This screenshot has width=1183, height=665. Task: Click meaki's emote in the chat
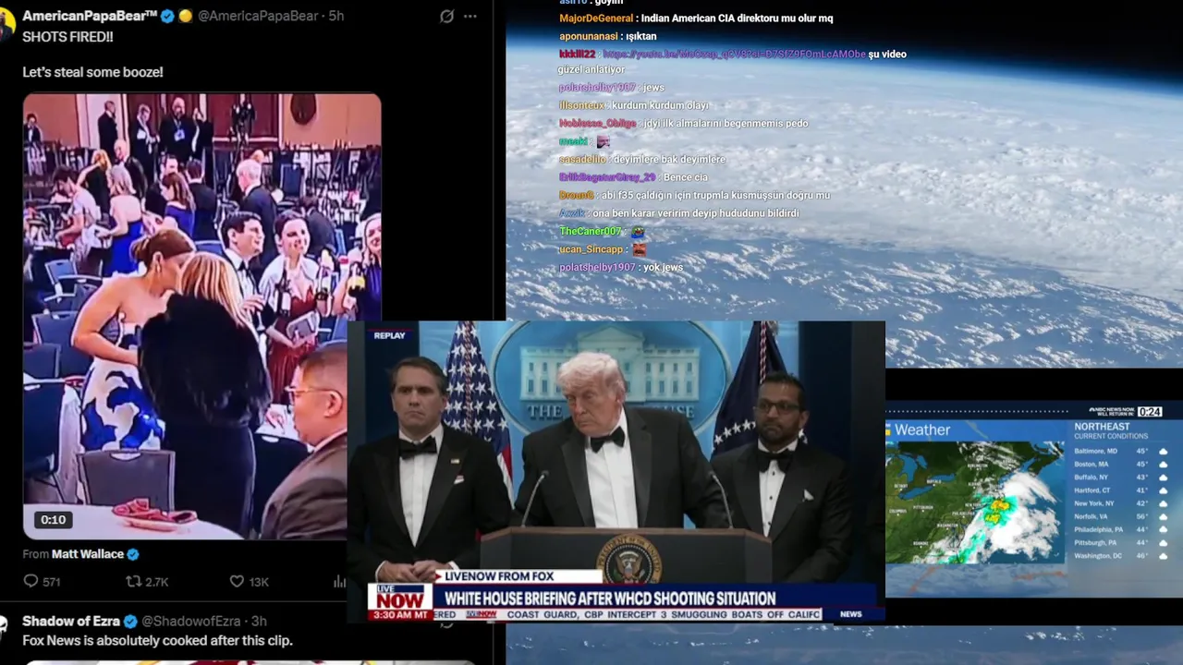(603, 141)
